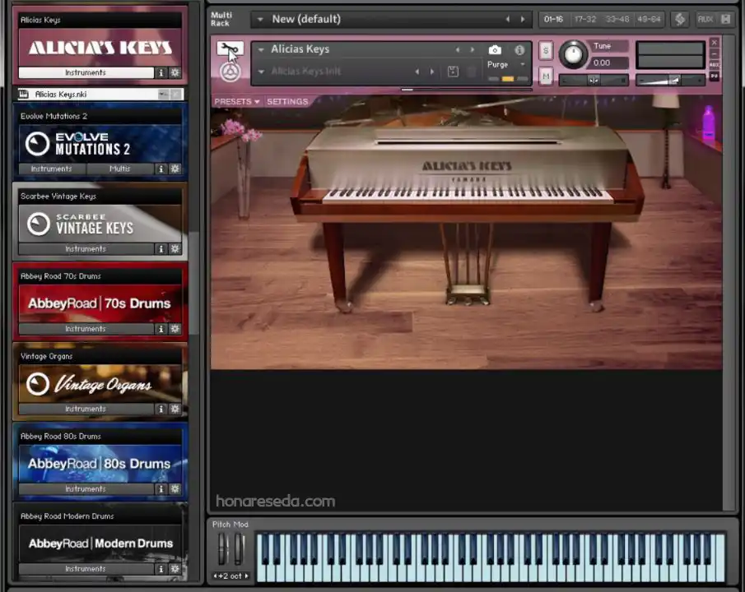Image resolution: width=745 pixels, height=592 pixels.
Task: Open the SETTINGS tab of Alicias Keys
Action: (x=287, y=102)
